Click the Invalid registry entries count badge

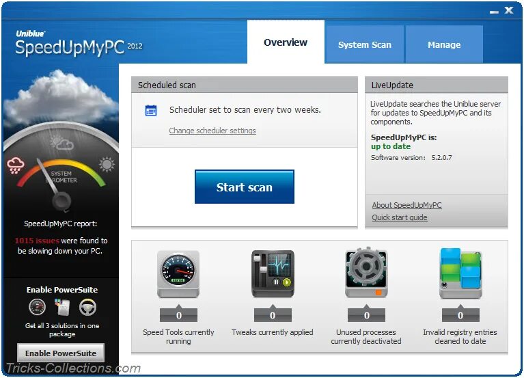[460, 315]
